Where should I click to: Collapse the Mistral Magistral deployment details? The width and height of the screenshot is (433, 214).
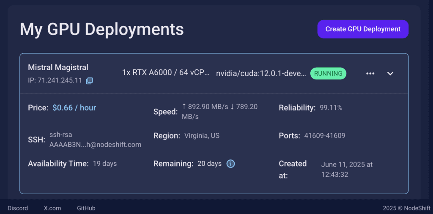(x=390, y=74)
